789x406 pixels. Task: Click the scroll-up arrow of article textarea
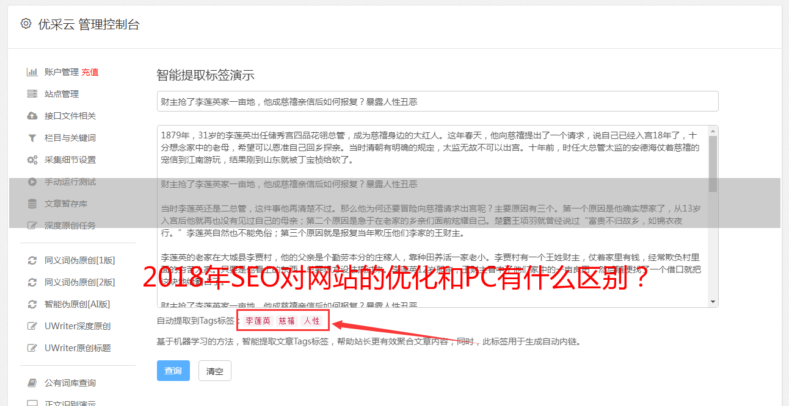[x=713, y=131]
